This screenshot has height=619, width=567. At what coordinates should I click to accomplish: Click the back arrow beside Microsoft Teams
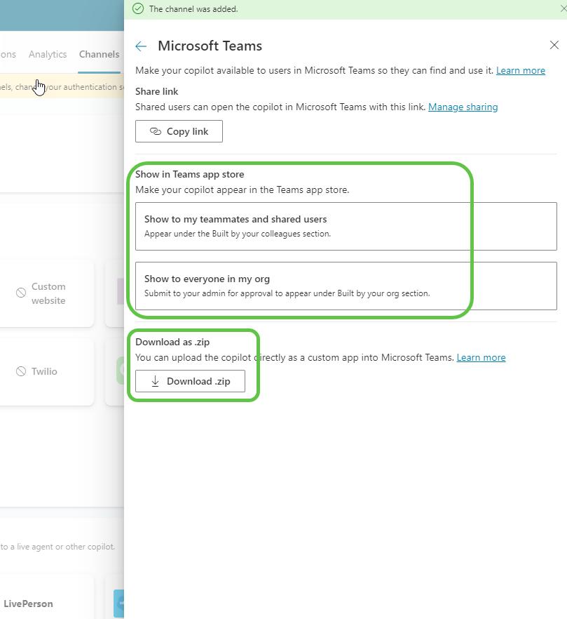(x=141, y=46)
